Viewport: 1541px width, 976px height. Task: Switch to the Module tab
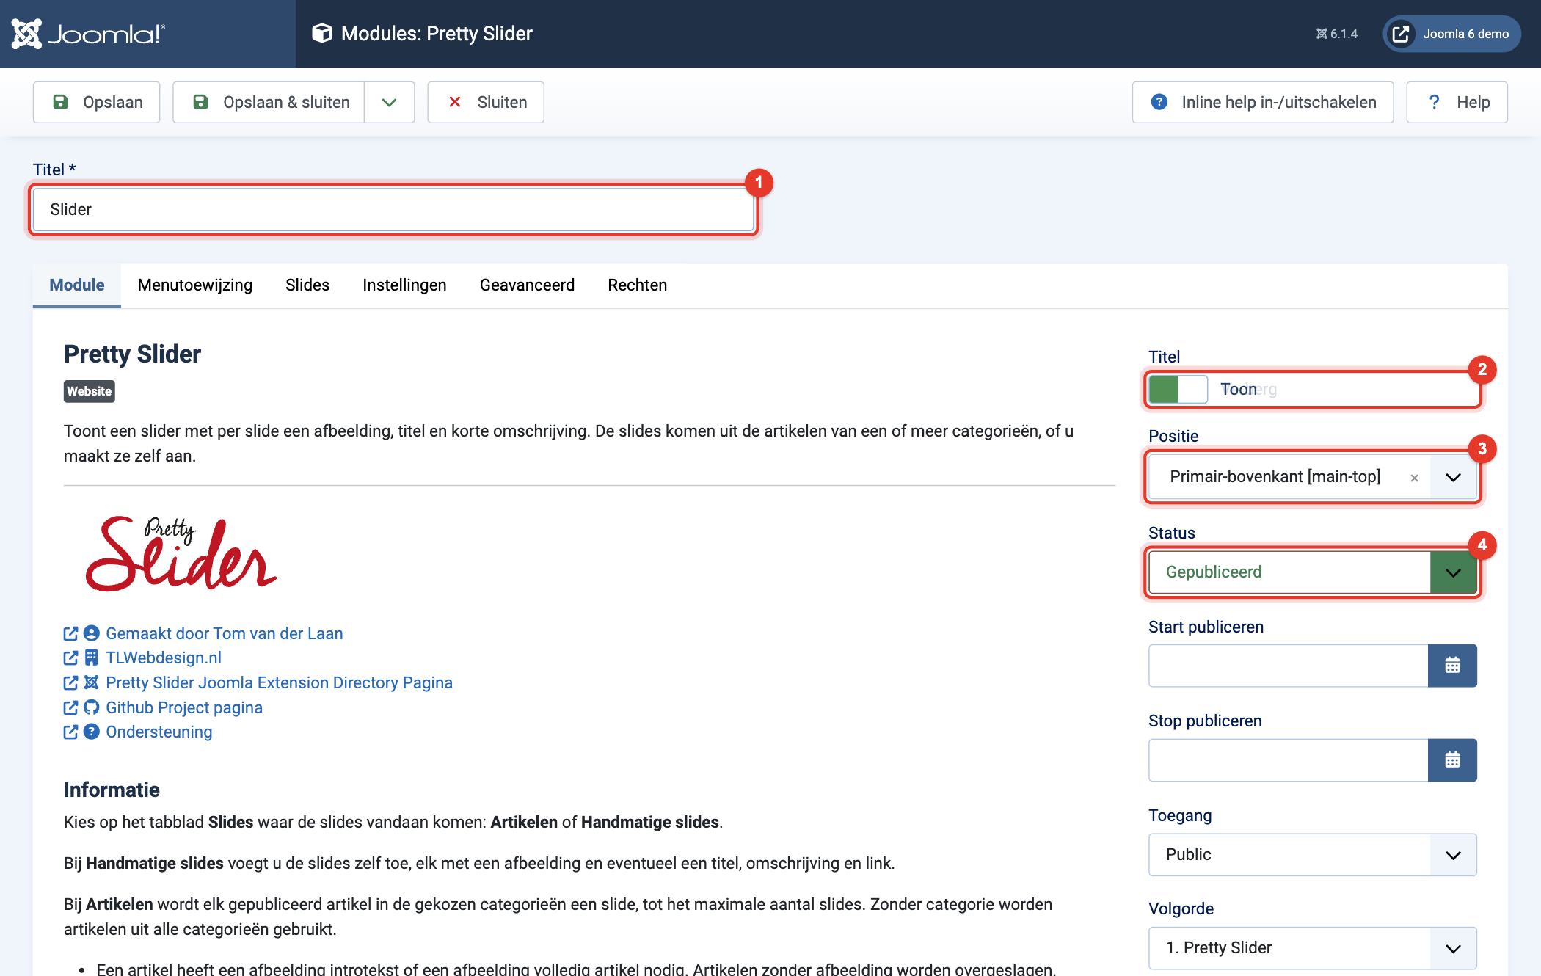tap(77, 285)
